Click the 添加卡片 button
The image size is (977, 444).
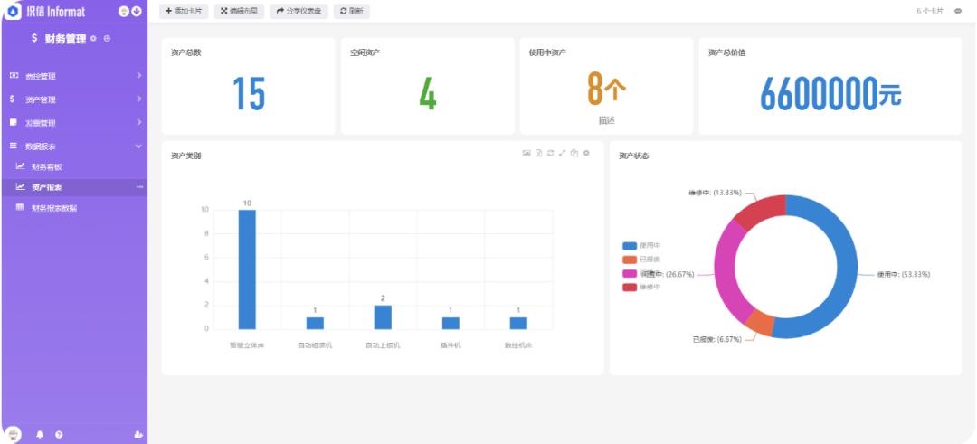point(184,11)
